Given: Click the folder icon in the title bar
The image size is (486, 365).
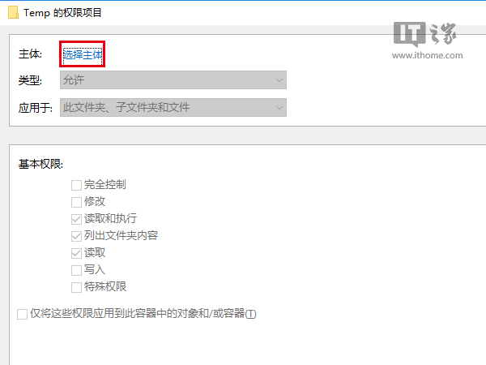Looking at the screenshot, I should 13,12.
